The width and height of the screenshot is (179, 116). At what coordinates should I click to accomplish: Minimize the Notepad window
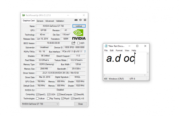coord(129,46)
